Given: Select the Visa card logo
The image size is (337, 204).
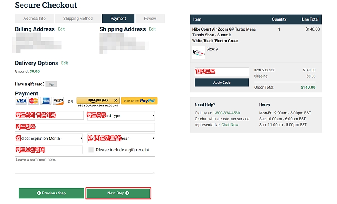Looking at the screenshot, I should (21, 101).
